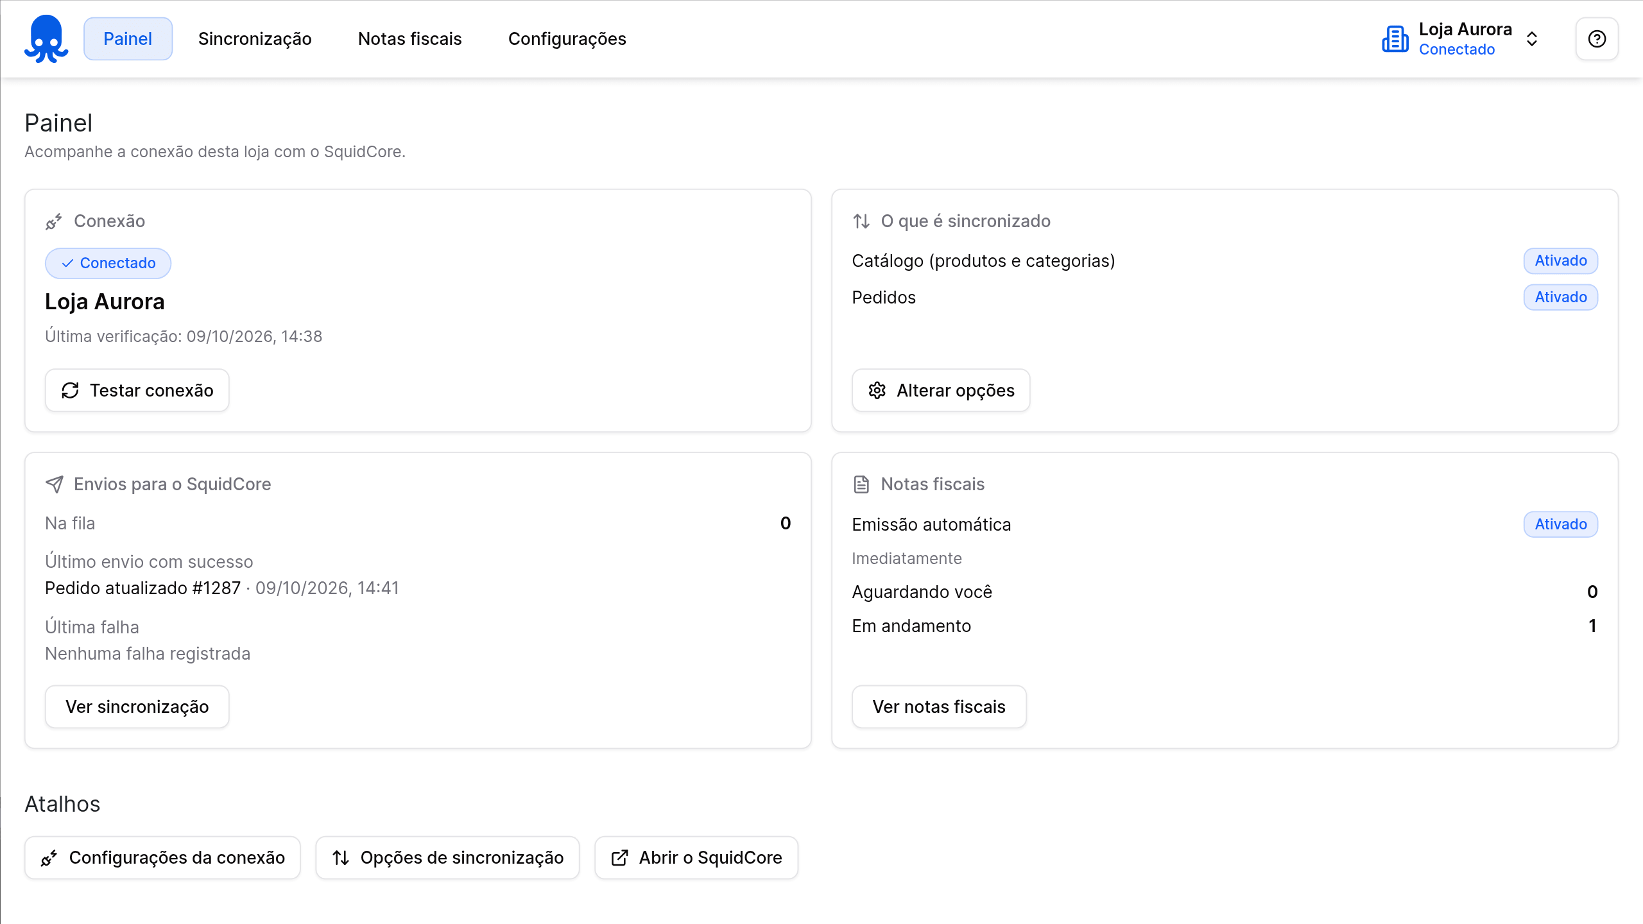
Task: Click the Ativado badge for Emissão automática
Action: (1561, 524)
